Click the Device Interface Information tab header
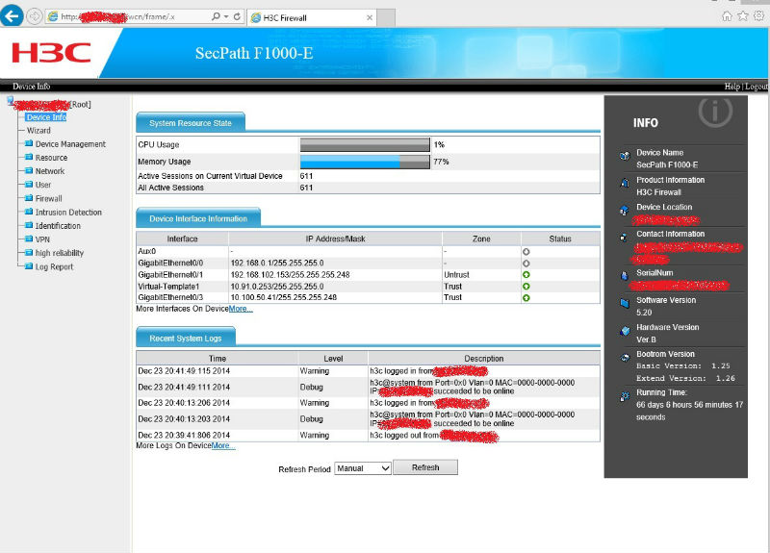770x553 pixels. [198, 219]
